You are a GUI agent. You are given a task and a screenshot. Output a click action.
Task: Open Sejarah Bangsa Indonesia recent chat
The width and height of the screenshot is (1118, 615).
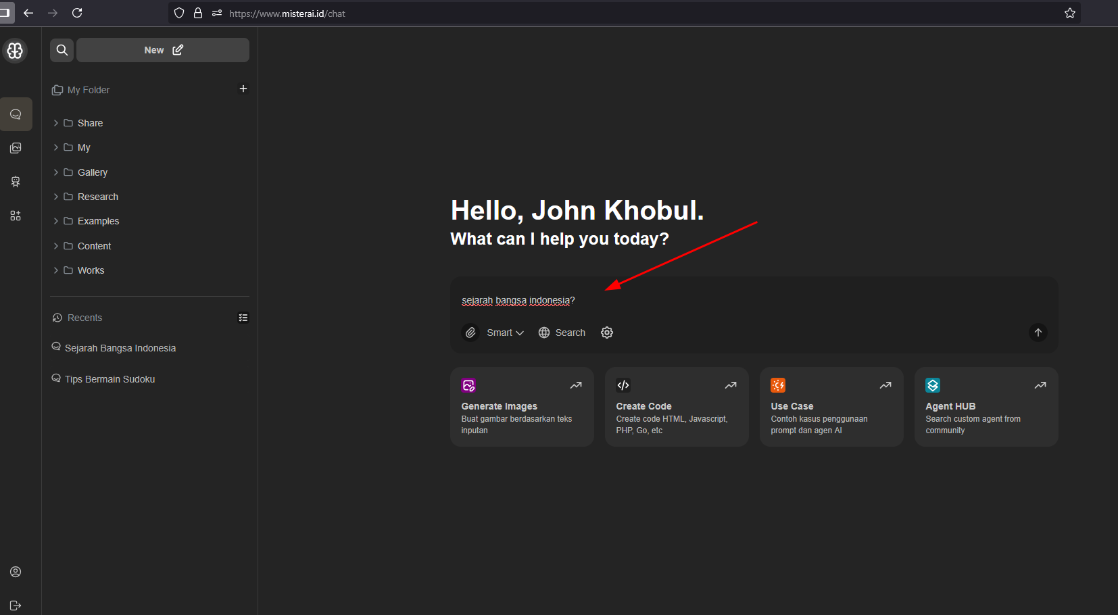(x=120, y=348)
